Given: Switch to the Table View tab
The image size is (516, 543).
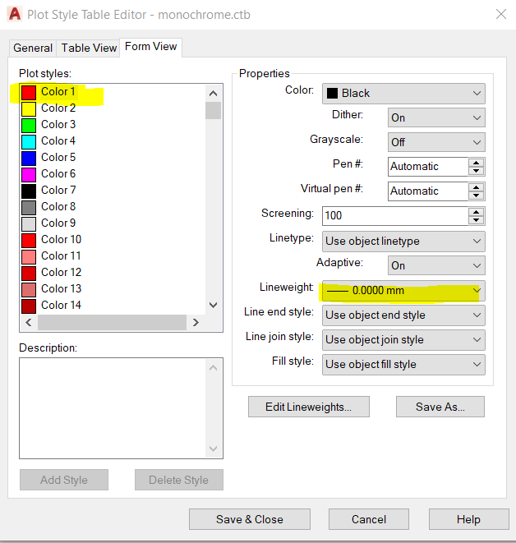Looking at the screenshot, I should [x=89, y=48].
